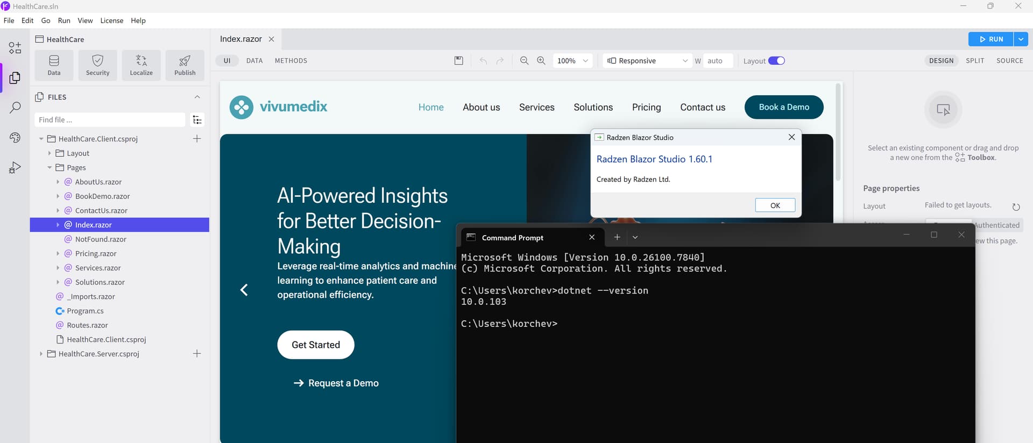
Task: Click the RUN button
Action: coord(990,39)
